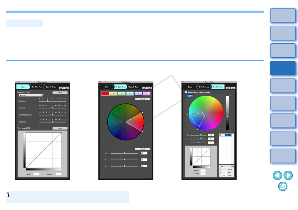Click the L slider in Six Color-Axes
This screenshot has width=298, height=210.
pyautogui.click(x=124, y=166)
